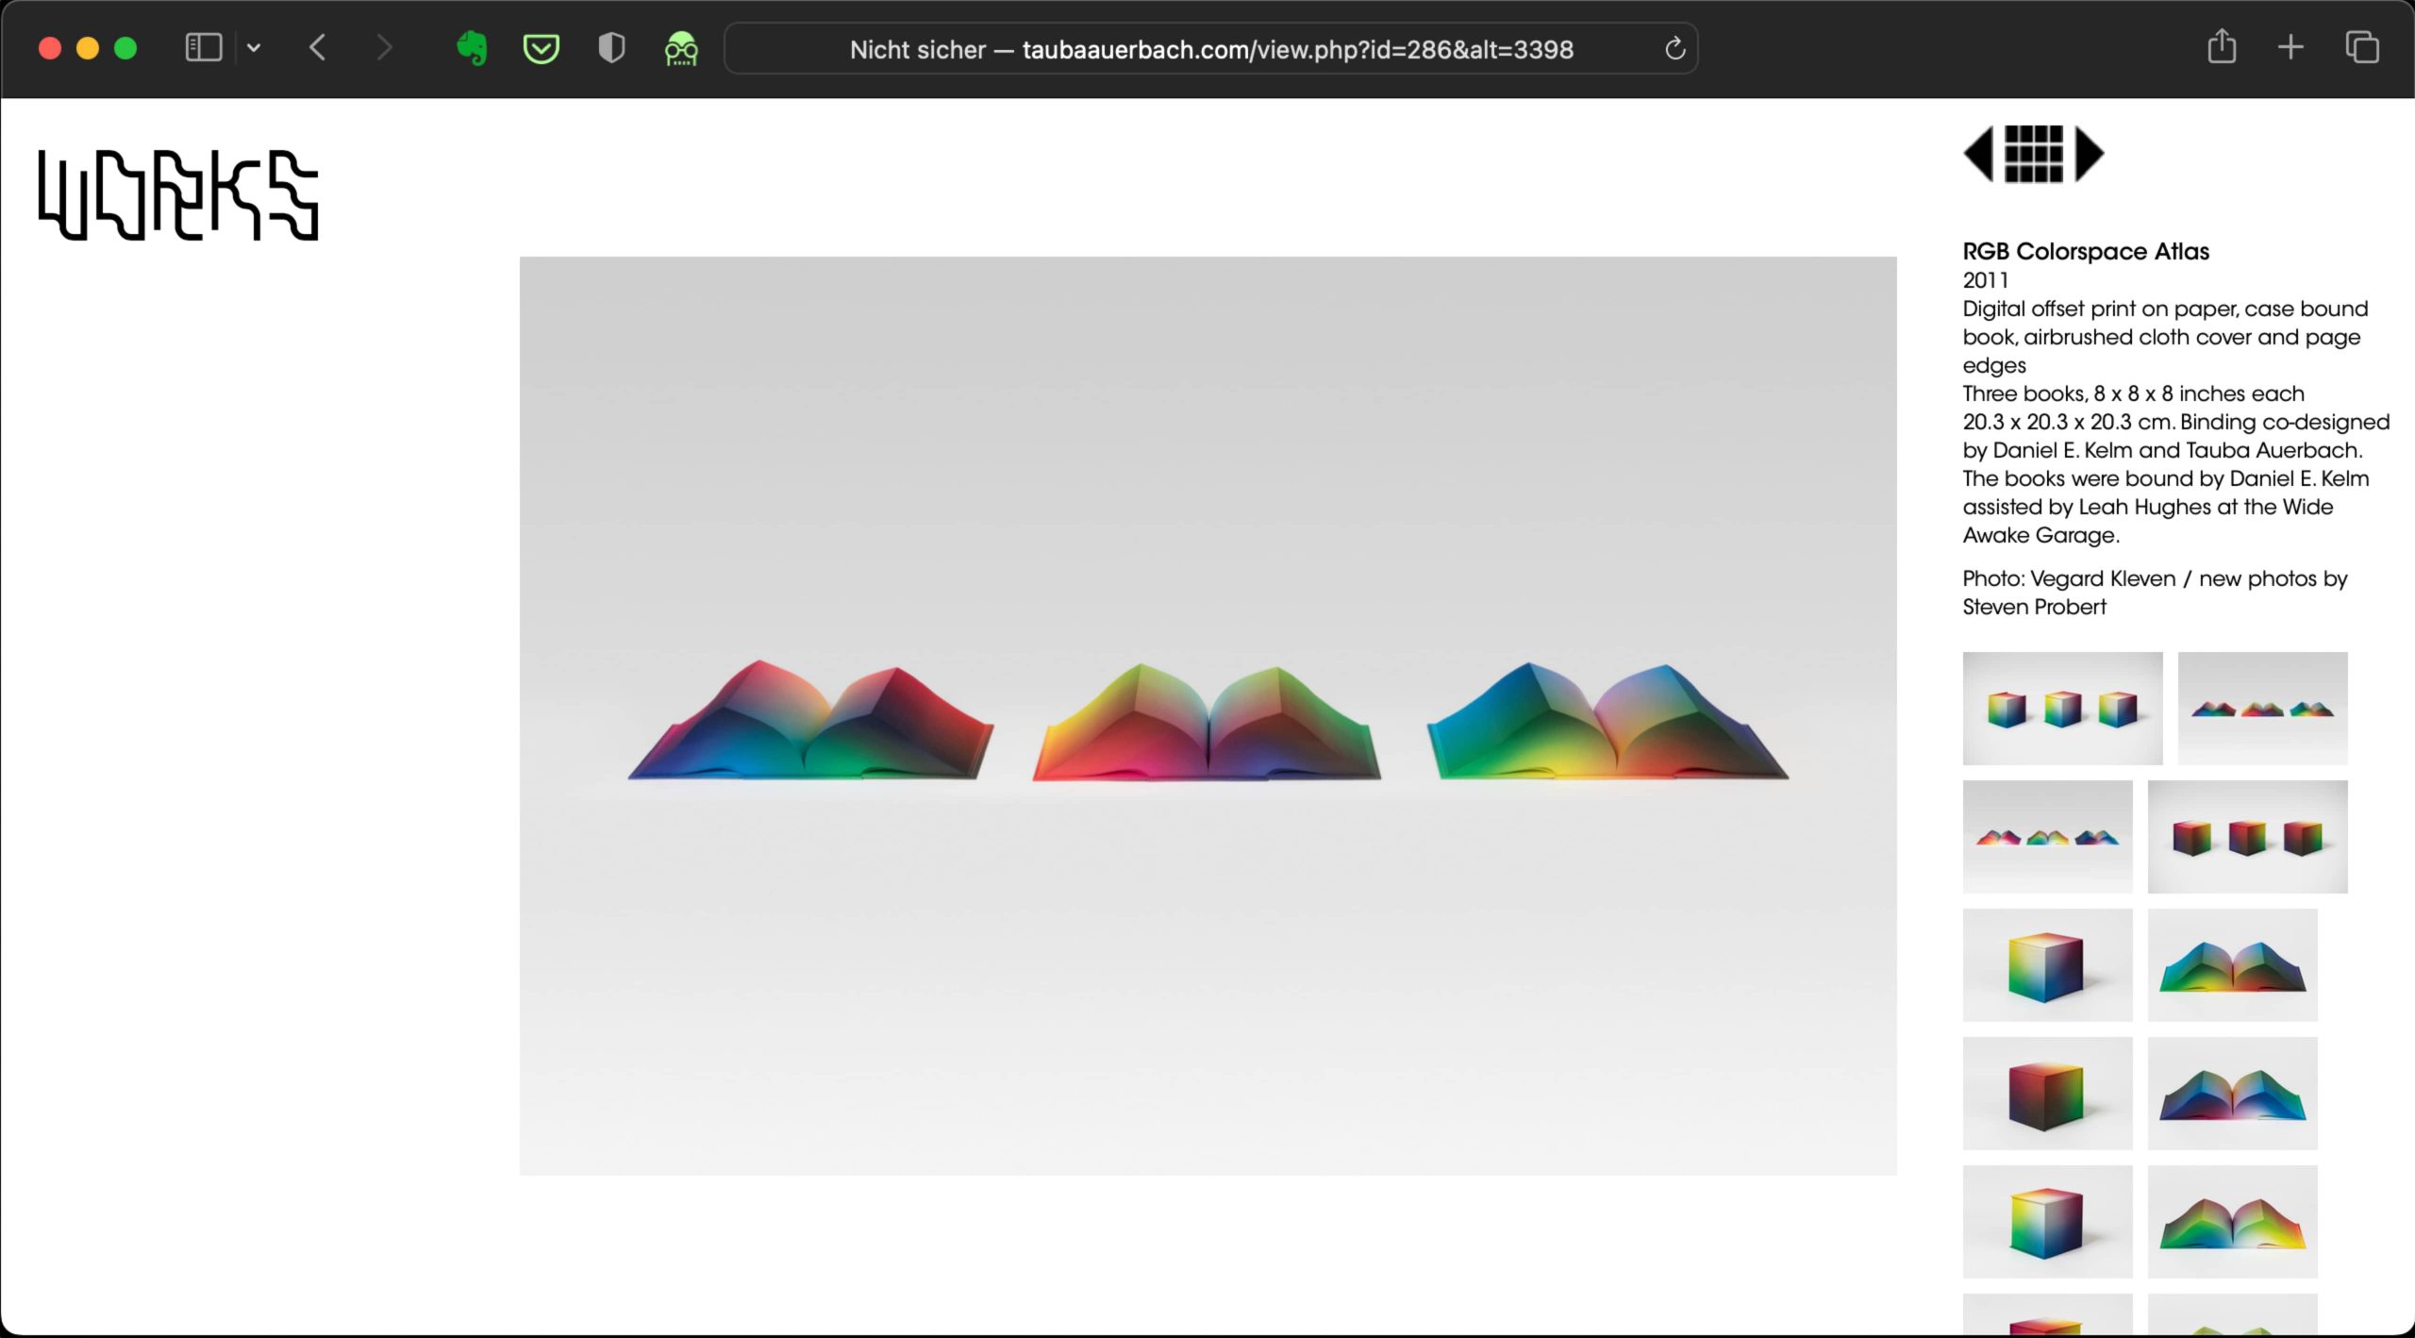
Task: Expand the tab group dropdown chevron
Action: coord(254,47)
